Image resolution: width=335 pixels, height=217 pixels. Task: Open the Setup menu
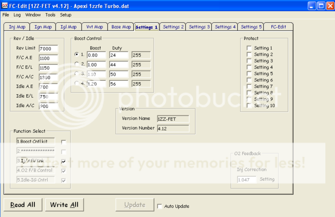[x=66, y=15]
